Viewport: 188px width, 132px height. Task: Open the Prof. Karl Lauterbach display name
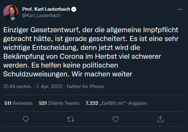[x=46, y=9]
